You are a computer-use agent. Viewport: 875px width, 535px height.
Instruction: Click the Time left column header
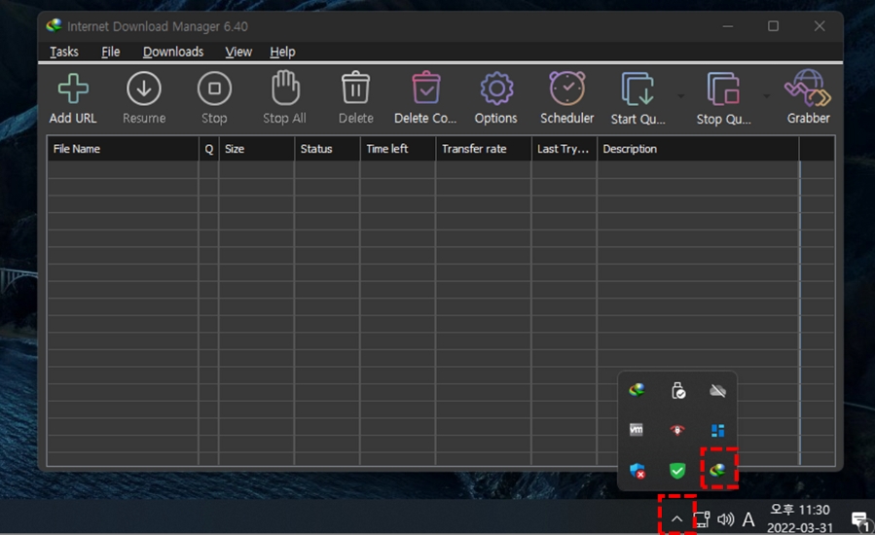click(397, 149)
